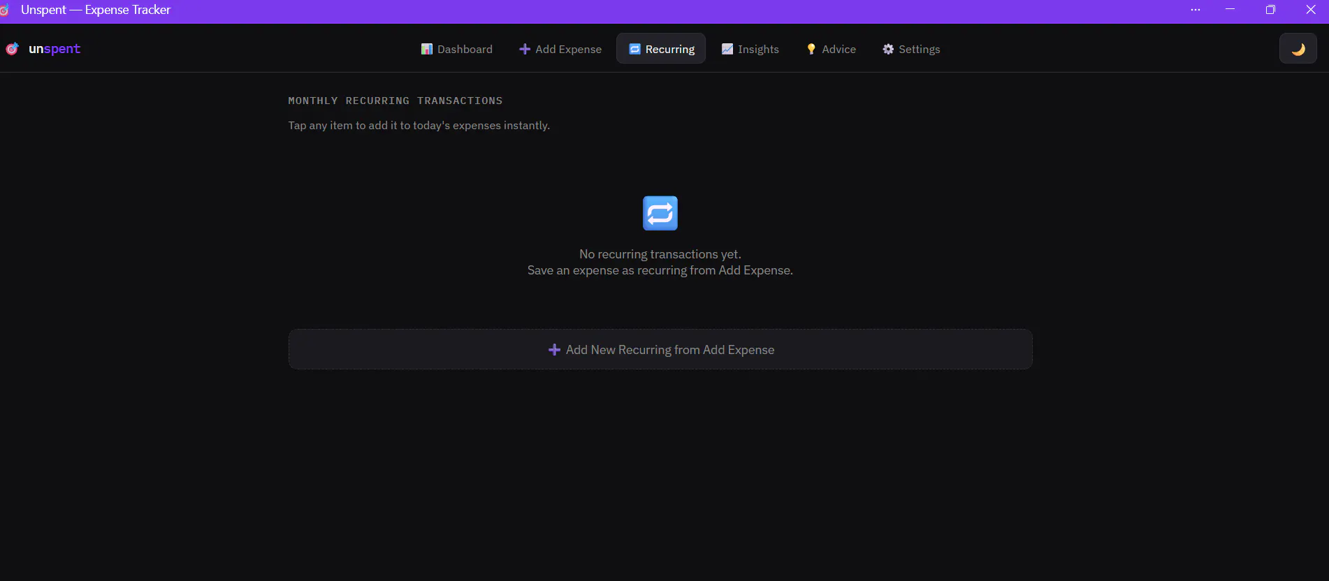This screenshot has width=1329, height=581.
Task: Click the blue recurring arrows icon
Action: [x=660, y=214]
